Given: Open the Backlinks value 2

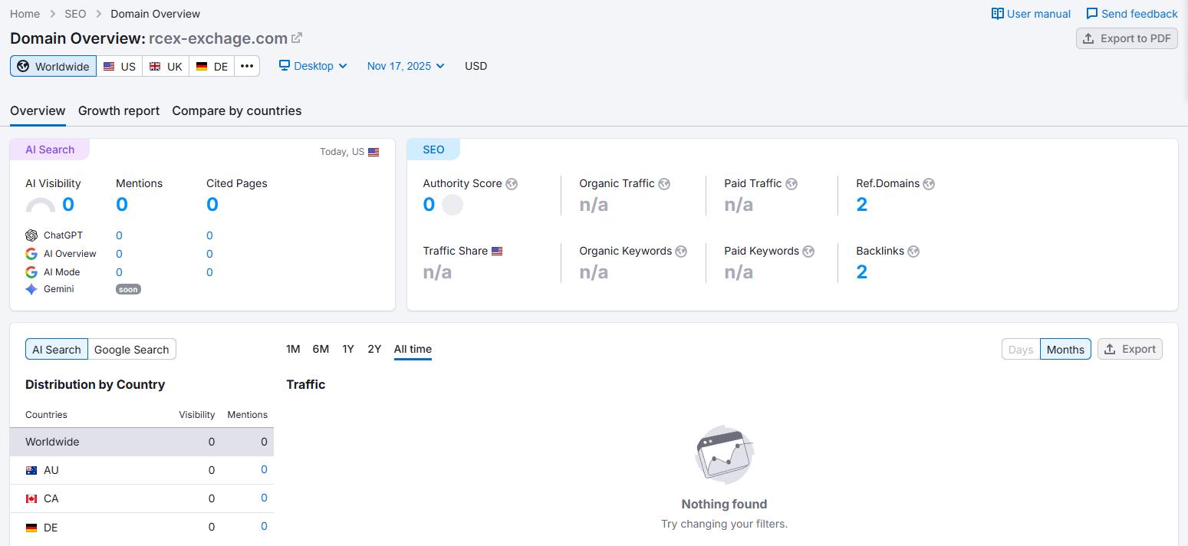Looking at the screenshot, I should pos(862,272).
